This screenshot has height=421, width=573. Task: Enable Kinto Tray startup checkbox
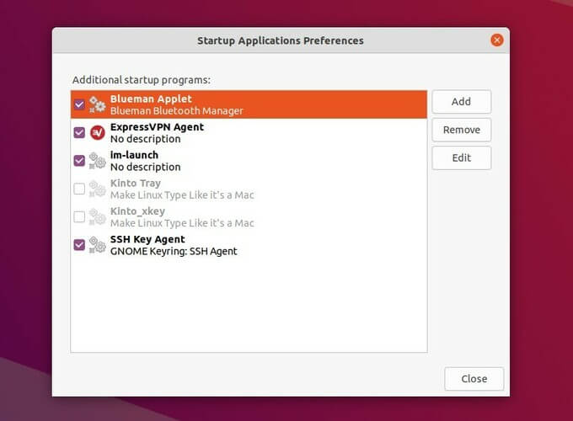pyautogui.click(x=79, y=189)
